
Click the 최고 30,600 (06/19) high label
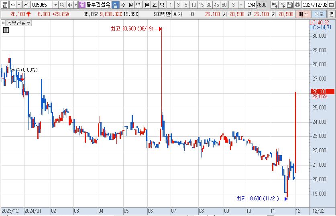tap(132, 29)
